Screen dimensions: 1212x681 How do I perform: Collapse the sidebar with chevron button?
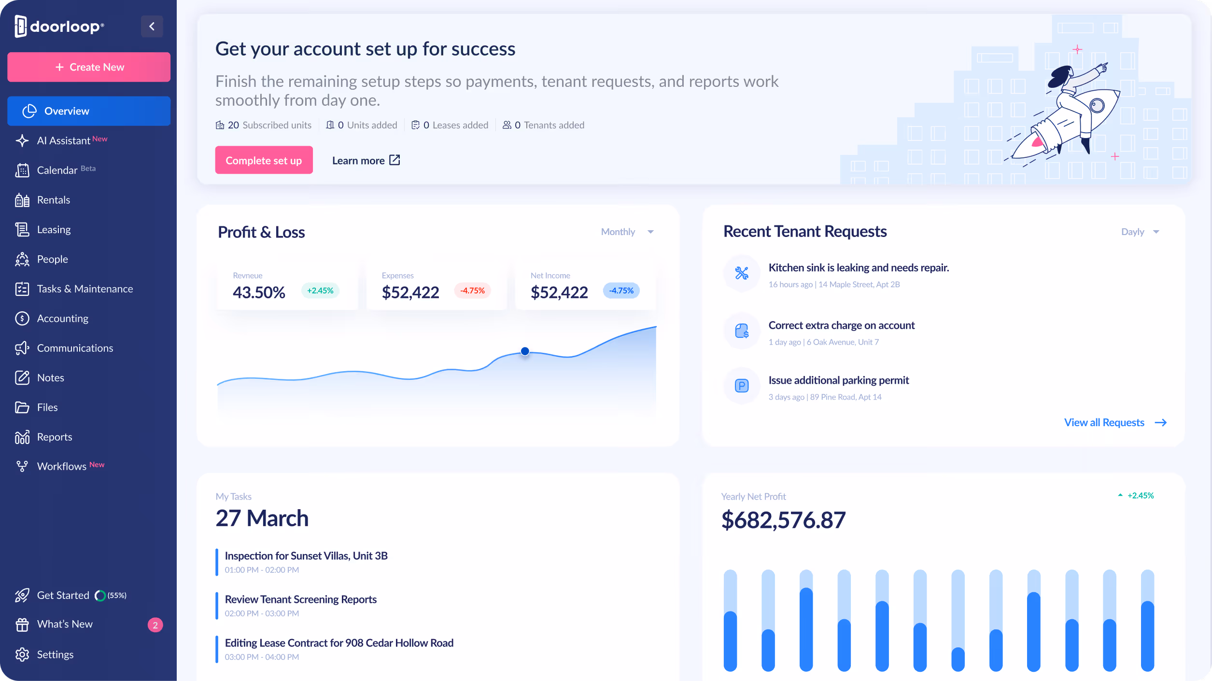(x=152, y=27)
